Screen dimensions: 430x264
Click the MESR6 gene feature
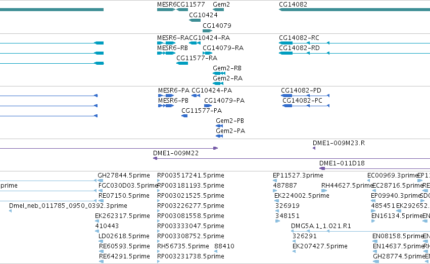pos(166,10)
